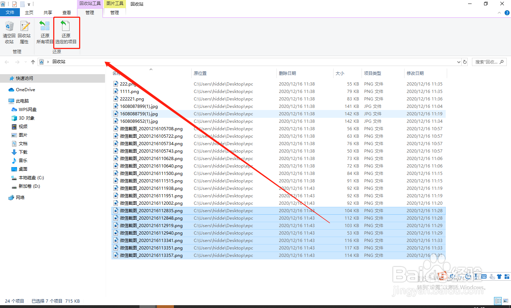The height and width of the screenshot is (308, 511).
Task: Click the file icon of 微信截图_20201216111938.png
Action: coord(116,188)
